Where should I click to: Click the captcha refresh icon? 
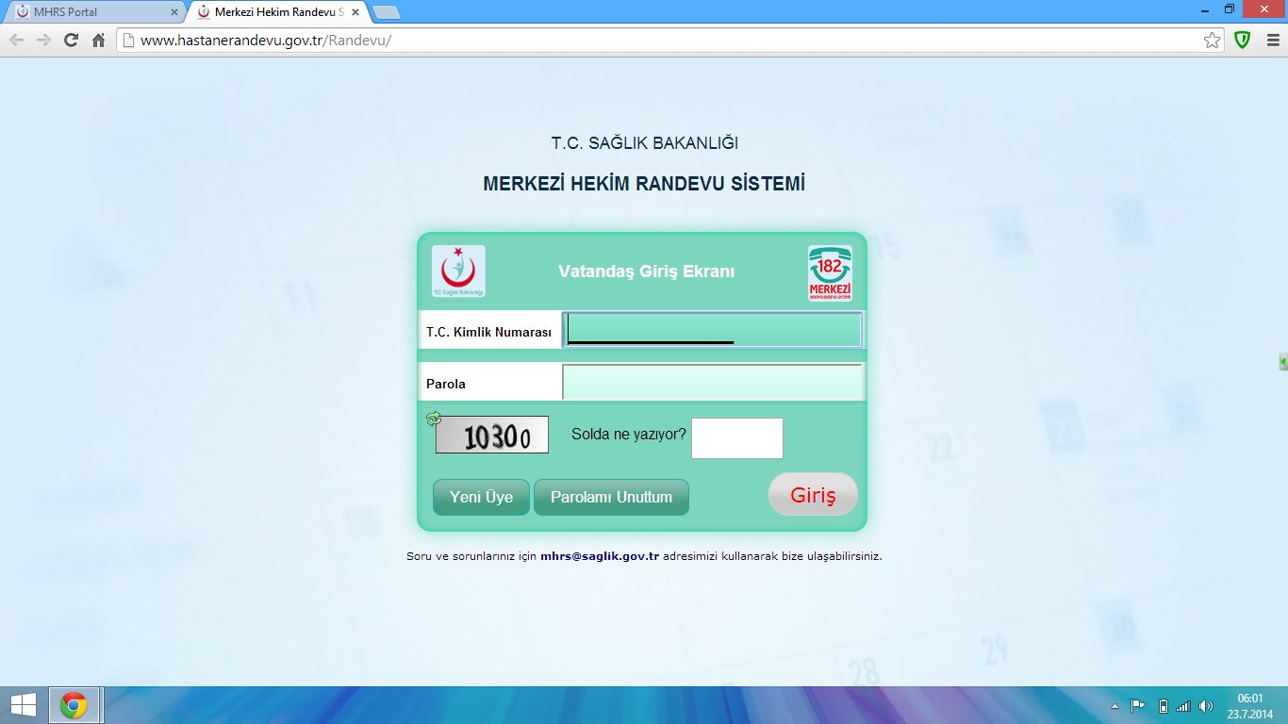click(x=434, y=419)
